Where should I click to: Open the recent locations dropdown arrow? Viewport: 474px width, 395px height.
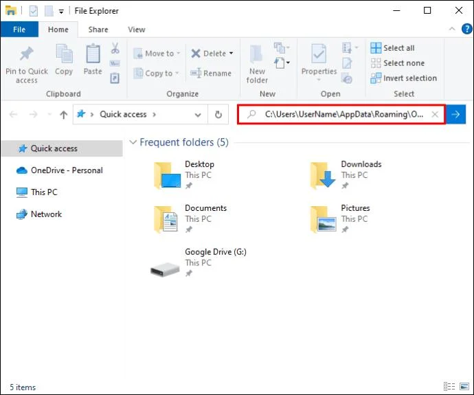pyautogui.click(x=49, y=115)
